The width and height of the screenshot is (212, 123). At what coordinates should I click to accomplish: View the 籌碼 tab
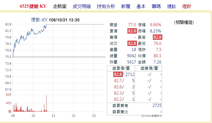156,6
